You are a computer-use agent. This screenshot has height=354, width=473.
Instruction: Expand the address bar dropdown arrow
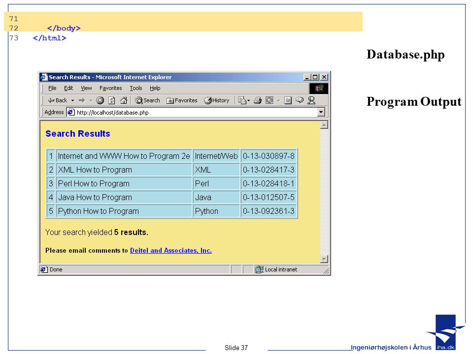pos(321,113)
